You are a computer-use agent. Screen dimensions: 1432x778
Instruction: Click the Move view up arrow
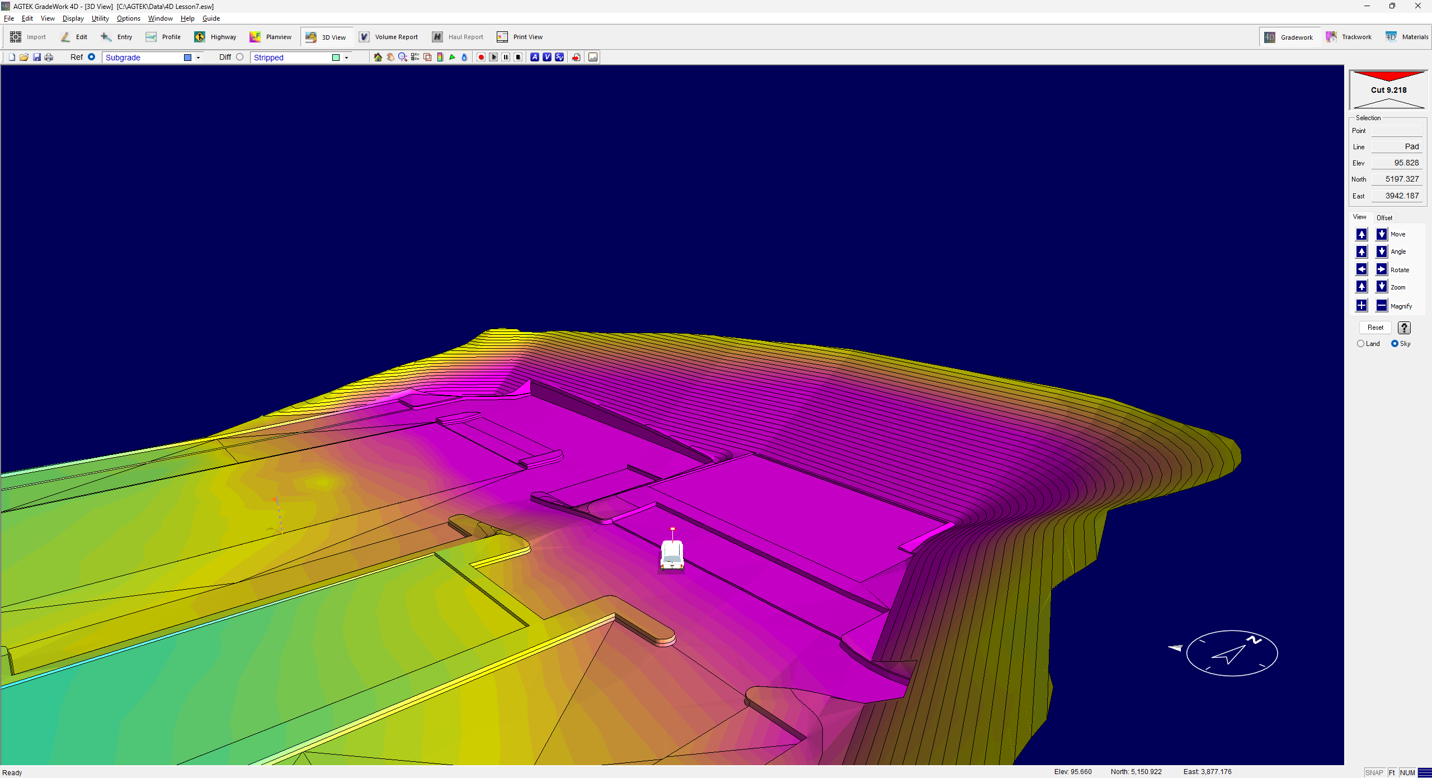point(1362,234)
